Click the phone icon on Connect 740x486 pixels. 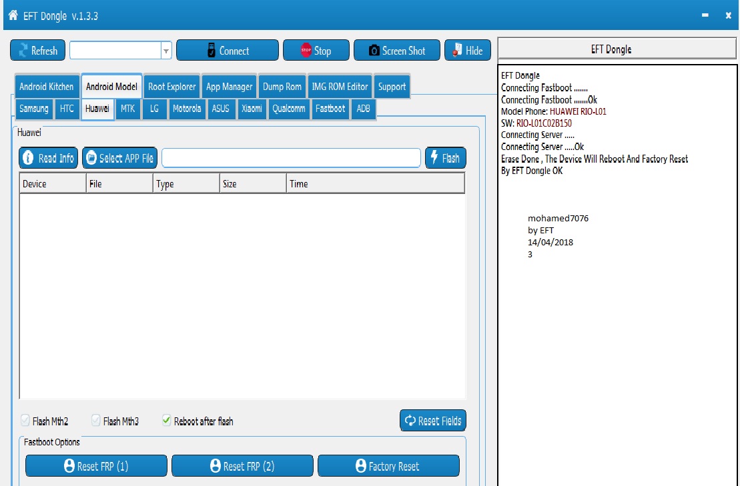click(212, 51)
